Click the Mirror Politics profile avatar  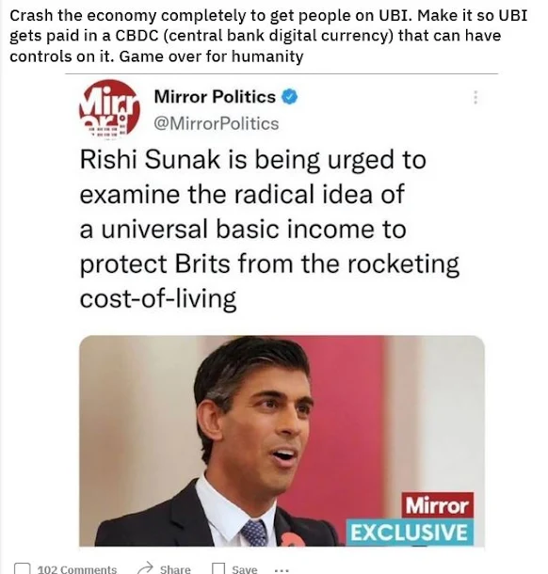[x=109, y=109]
